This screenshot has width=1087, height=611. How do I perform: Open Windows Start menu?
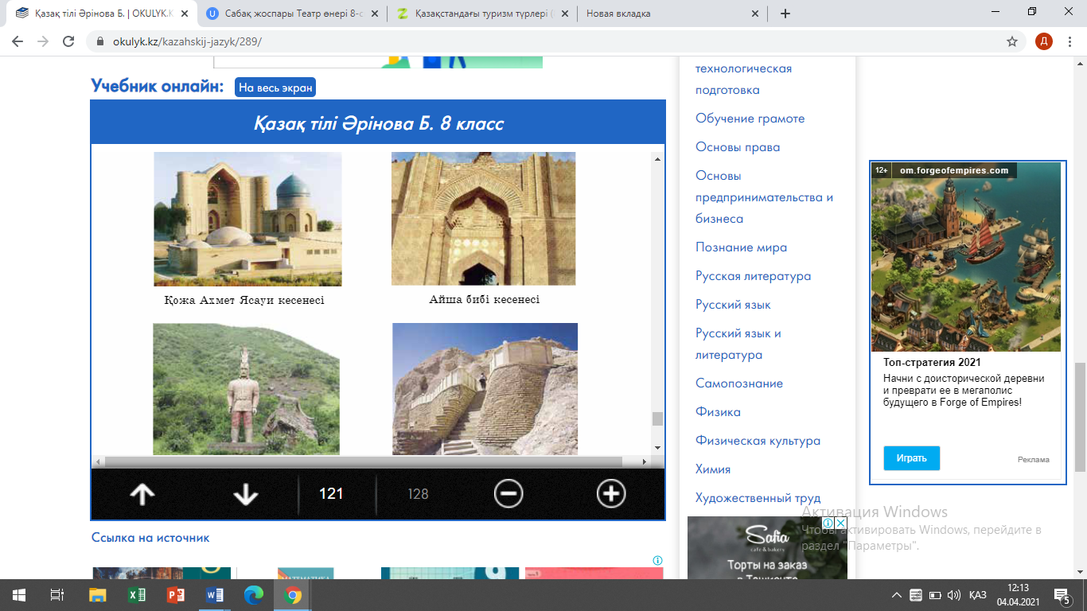click(x=18, y=595)
